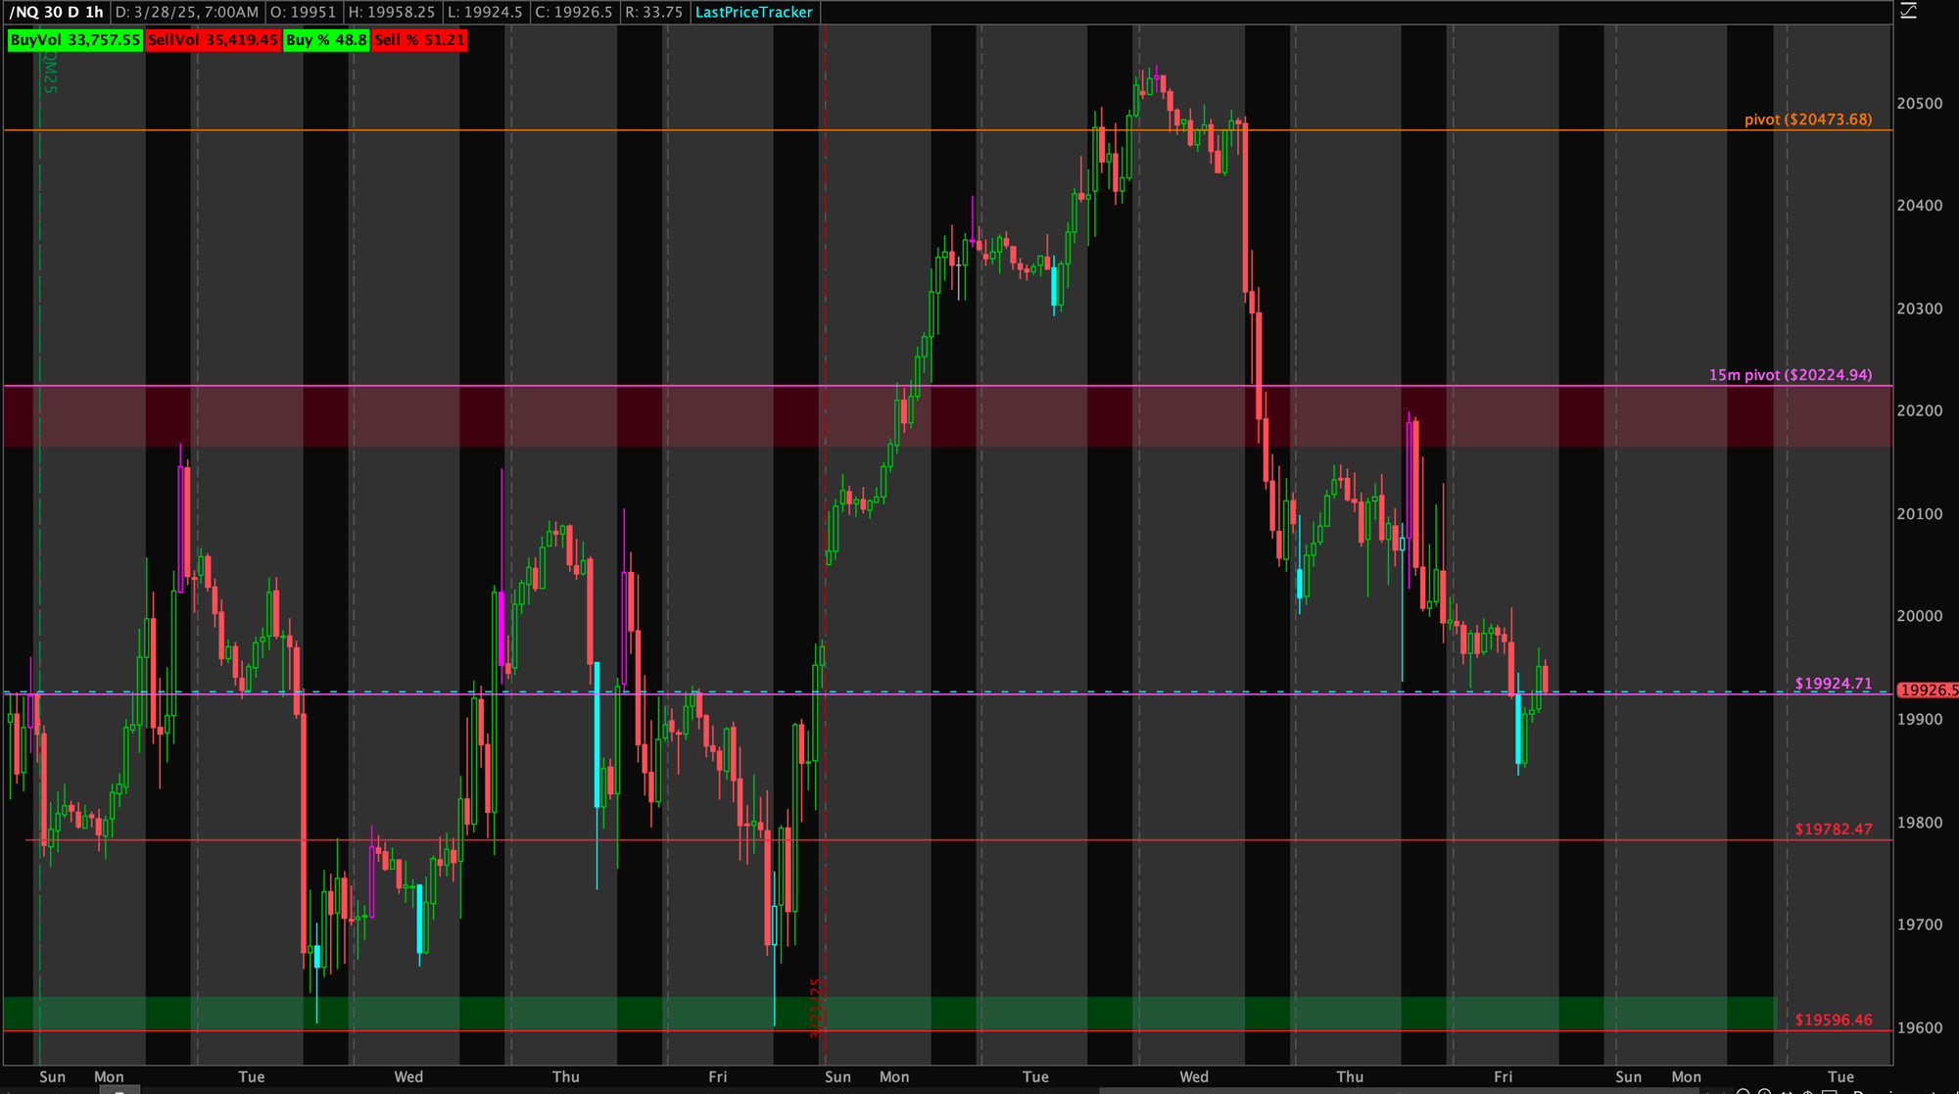Click the orange pivot ($20473.68) line label
Image resolution: width=1959 pixels, height=1094 pixels.
1807,119
